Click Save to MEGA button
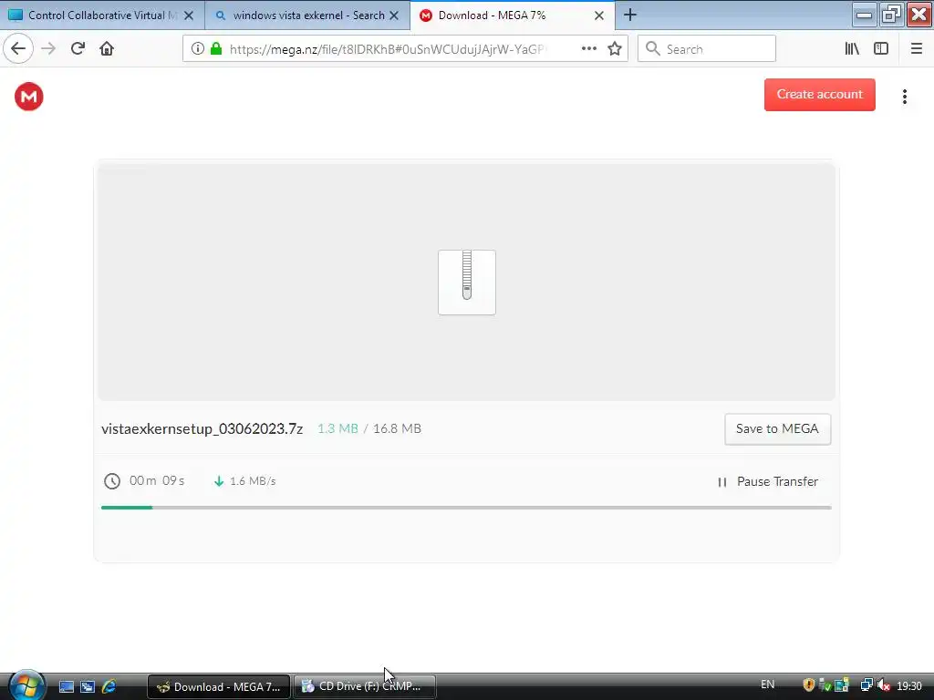 [x=777, y=429]
